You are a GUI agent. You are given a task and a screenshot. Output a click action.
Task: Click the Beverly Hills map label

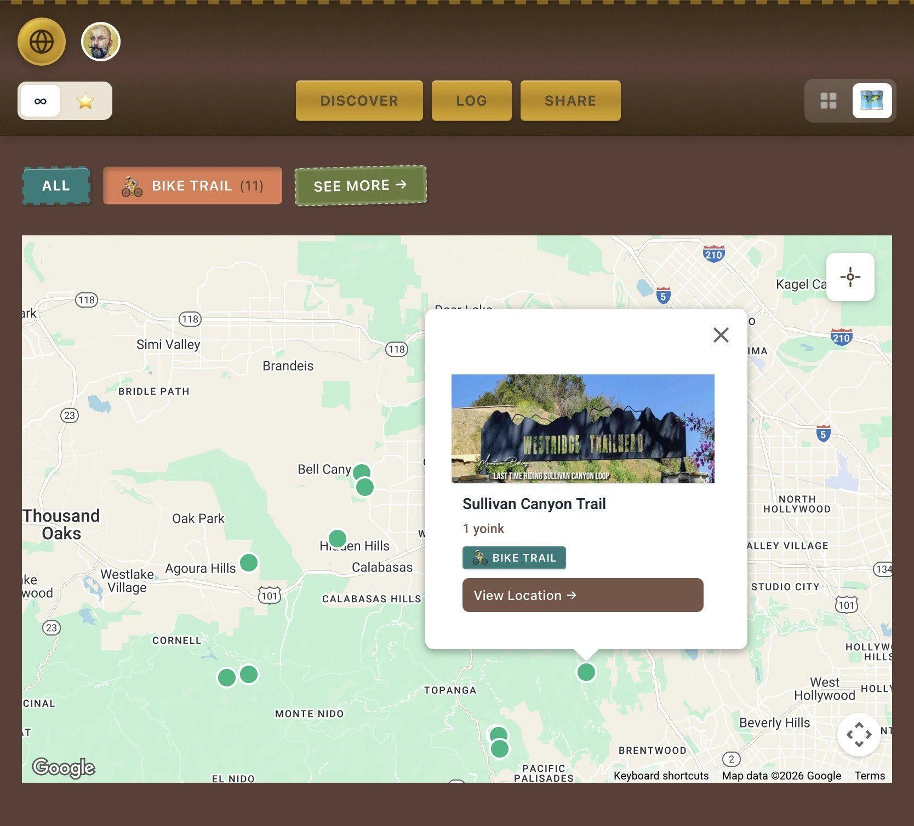point(775,723)
